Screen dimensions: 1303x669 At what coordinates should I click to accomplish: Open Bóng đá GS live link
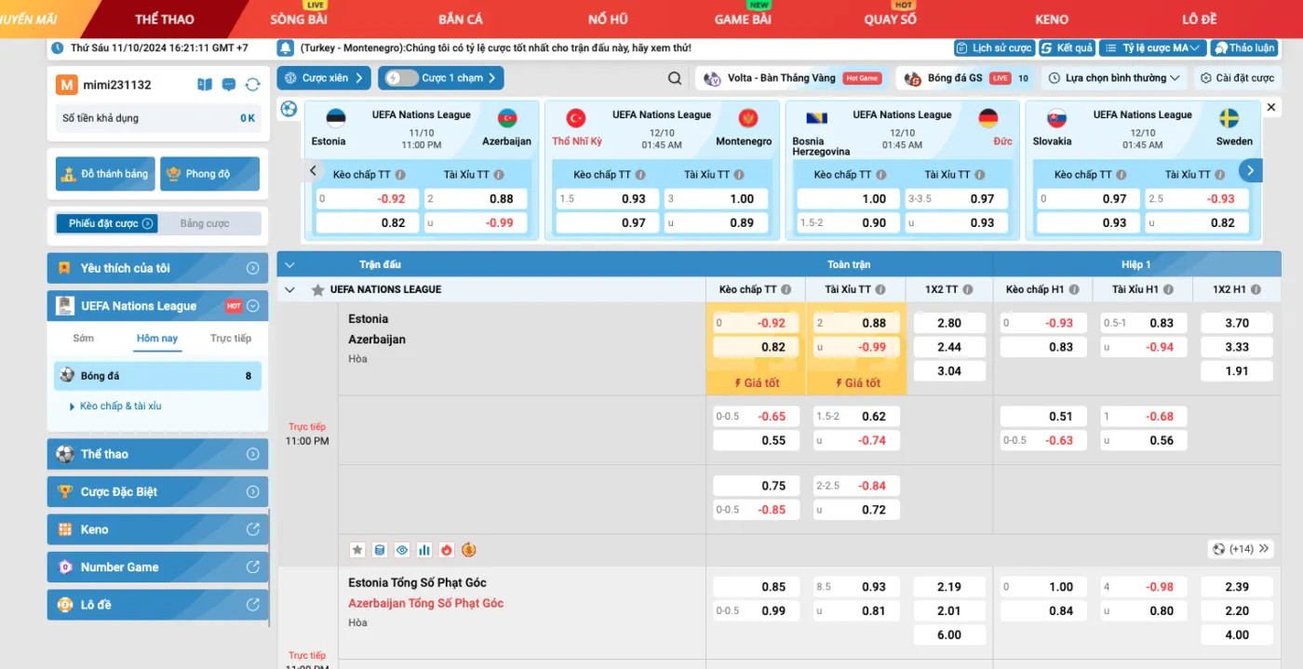[x=966, y=78]
